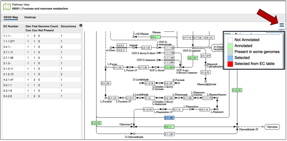Click the Glycolysis pathway link node
The image size is (287, 141).
[x=272, y=127]
